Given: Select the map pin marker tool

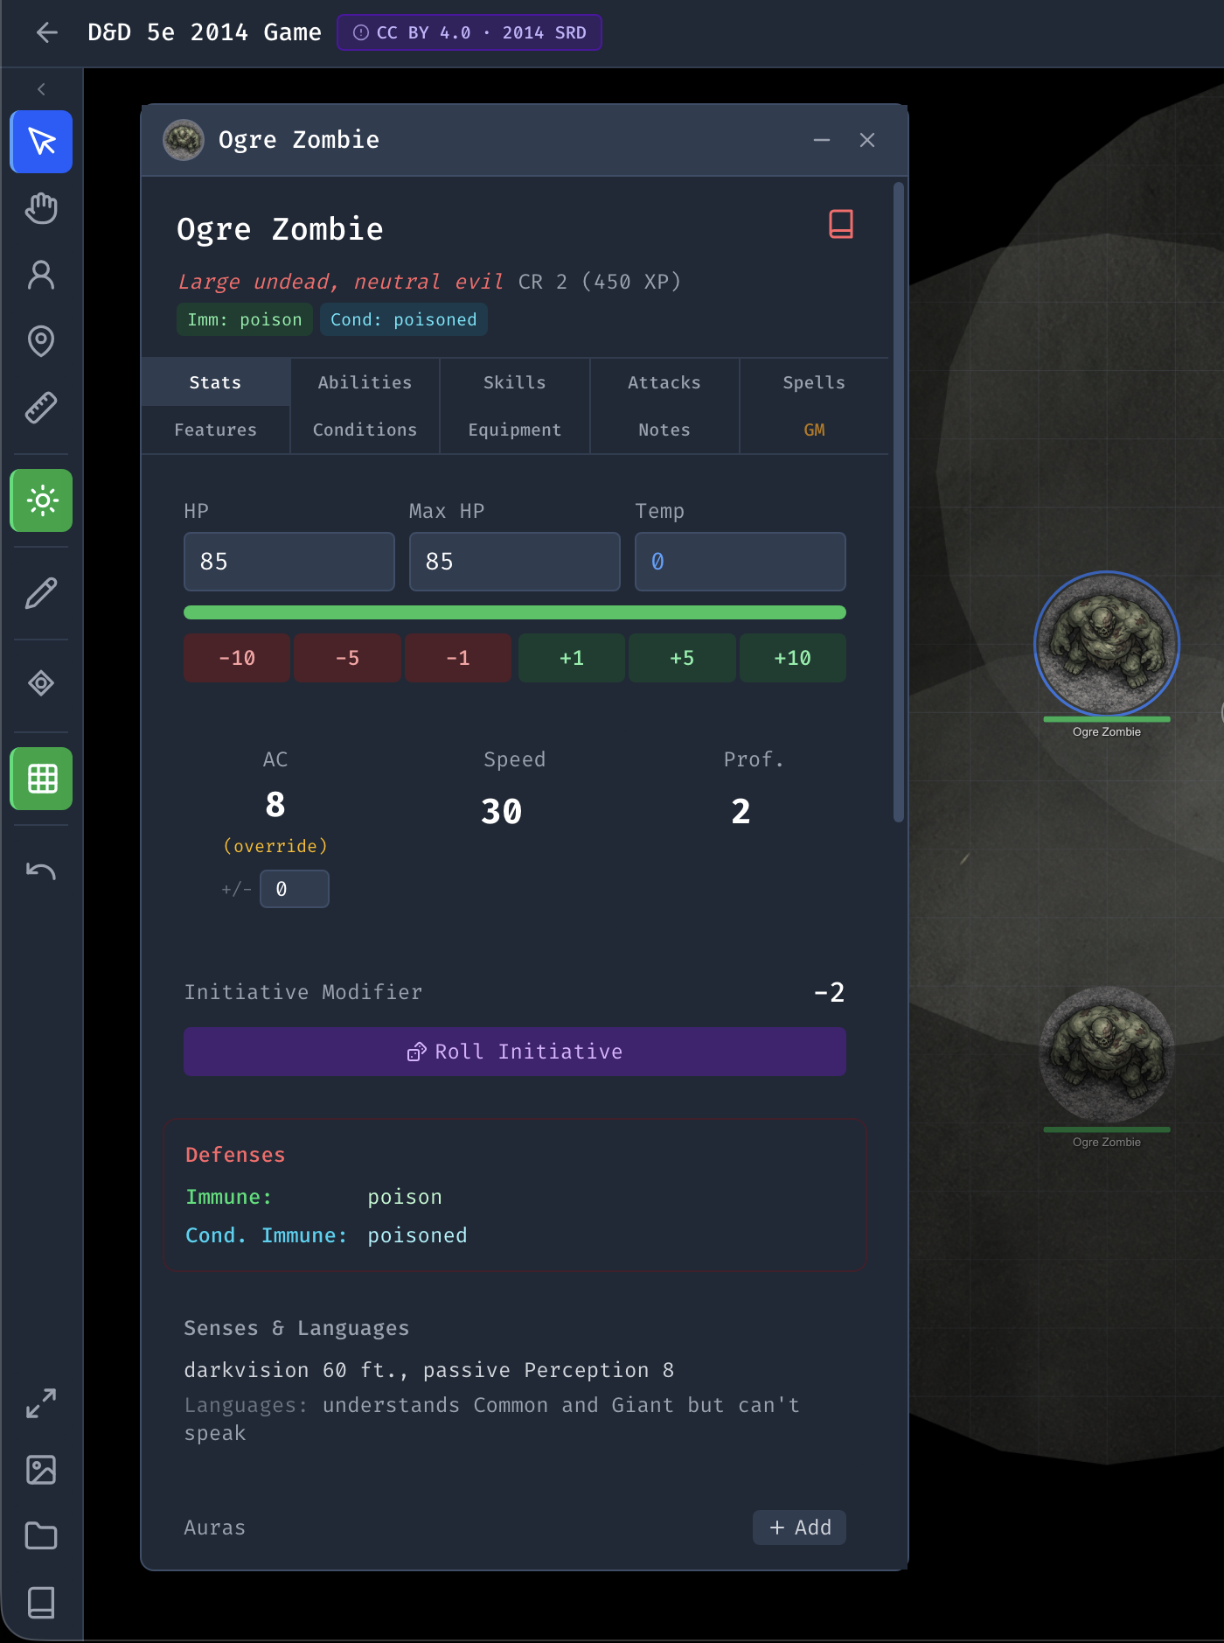Looking at the screenshot, I should point(41,341).
